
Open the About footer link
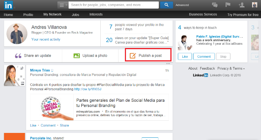193,69
